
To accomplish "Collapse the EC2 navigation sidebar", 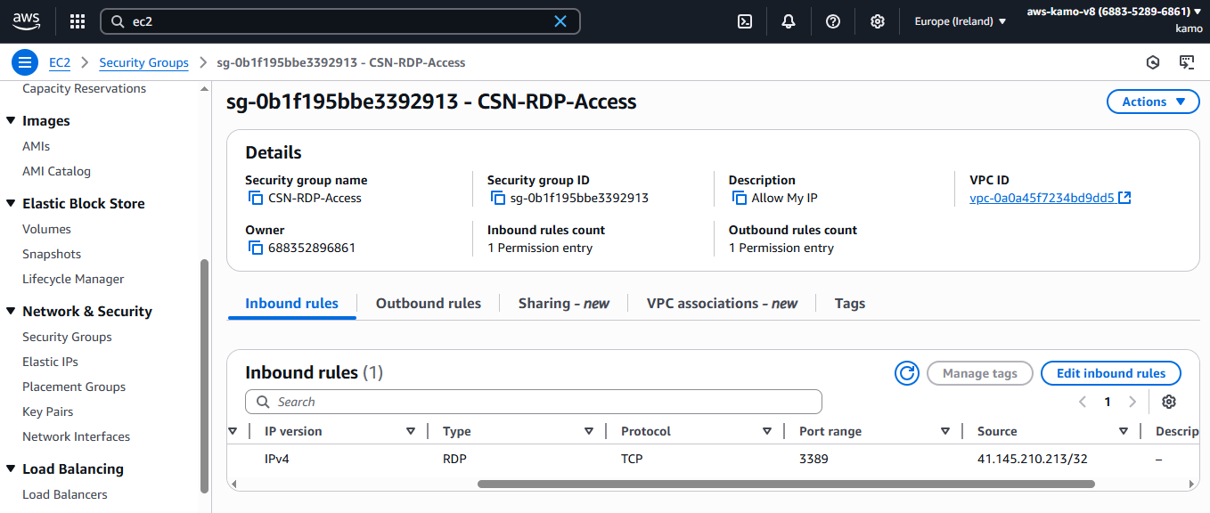I will [25, 61].
